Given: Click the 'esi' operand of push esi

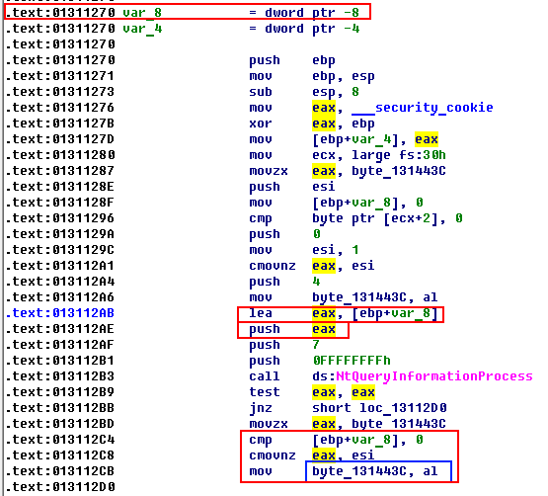Looking at the screenshot, I should [324, 187].
